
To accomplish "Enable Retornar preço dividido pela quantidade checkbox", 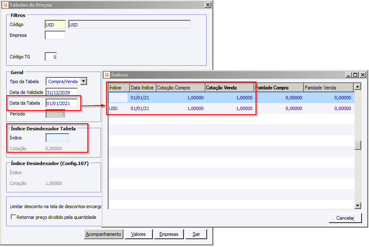I will 13,217.
